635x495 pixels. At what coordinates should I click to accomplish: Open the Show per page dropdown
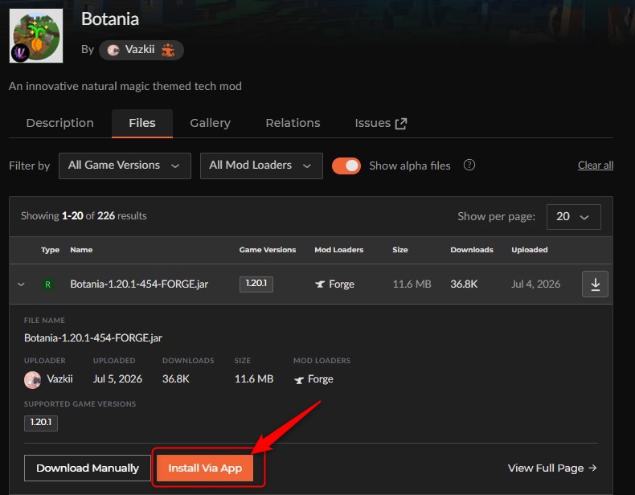[x=573, y=216]
